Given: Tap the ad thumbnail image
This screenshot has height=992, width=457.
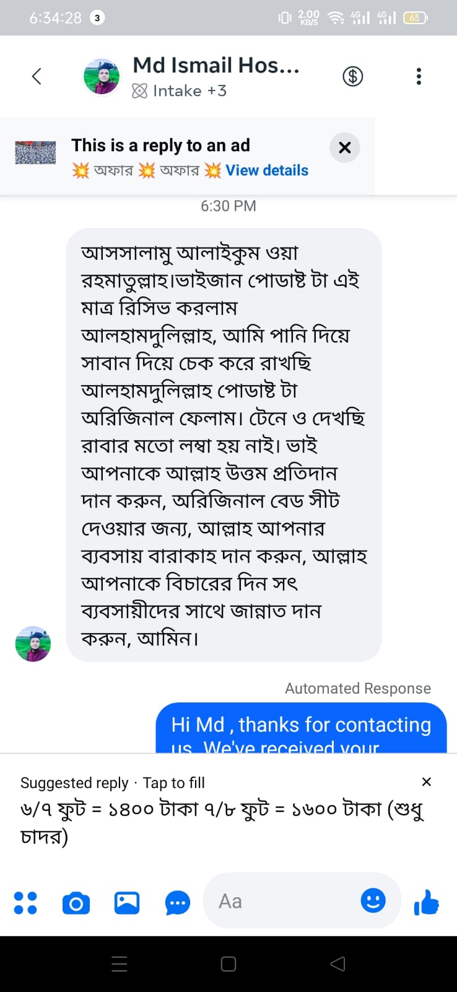Looking at the screenshot, I should pos(35,153).
